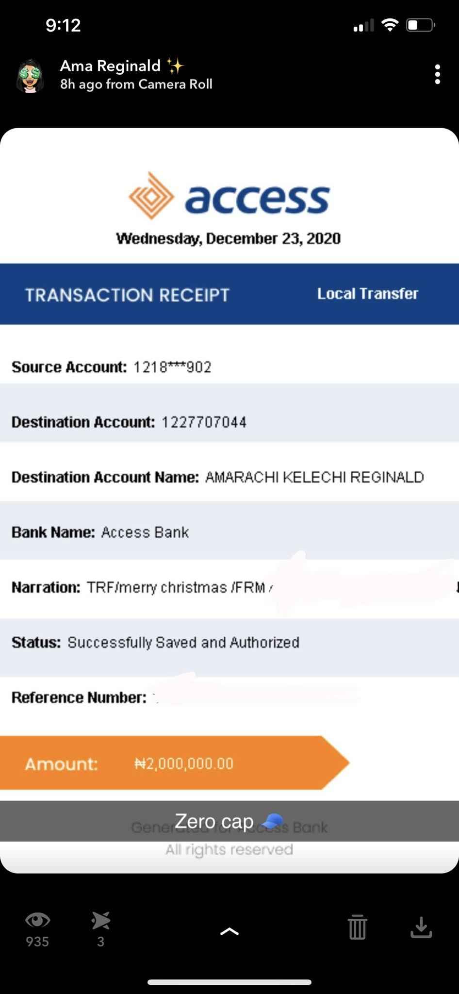
Task: Tap the Local Transfer label
Action: 368,294
